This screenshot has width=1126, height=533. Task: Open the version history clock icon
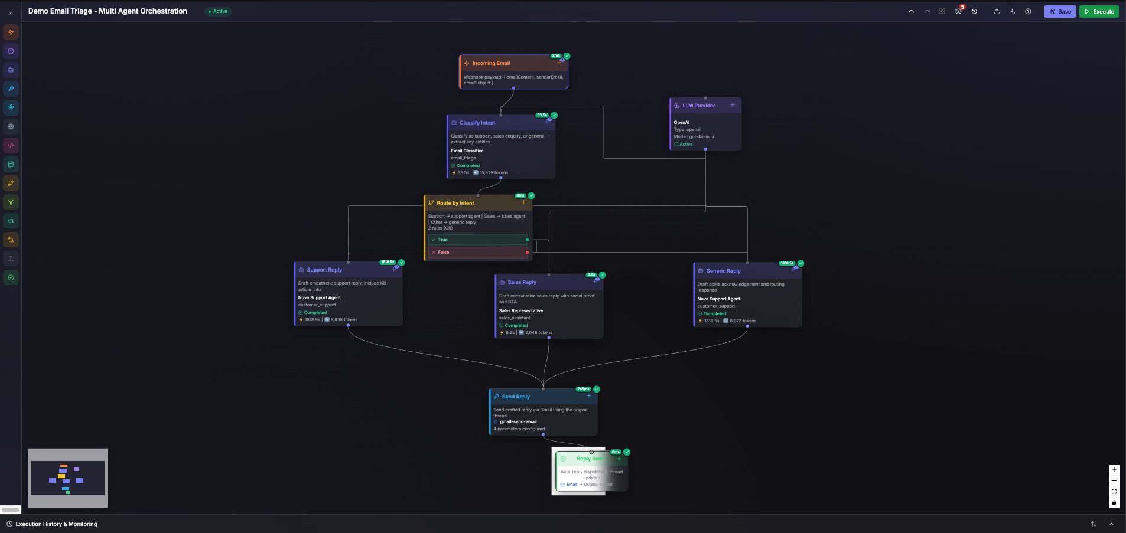click(x=974, y=11)
